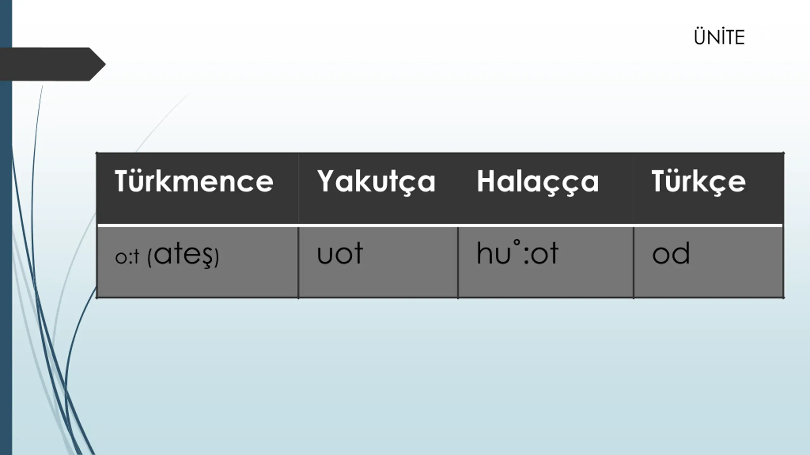Click the "uot" entry under Yakutça
The height and width of the screenshot is (455, 810).
340,254
